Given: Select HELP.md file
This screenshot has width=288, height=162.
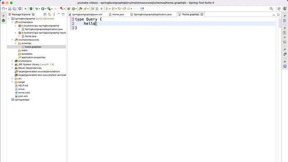Looking at the screenshot, I should [x=23, y=85].
